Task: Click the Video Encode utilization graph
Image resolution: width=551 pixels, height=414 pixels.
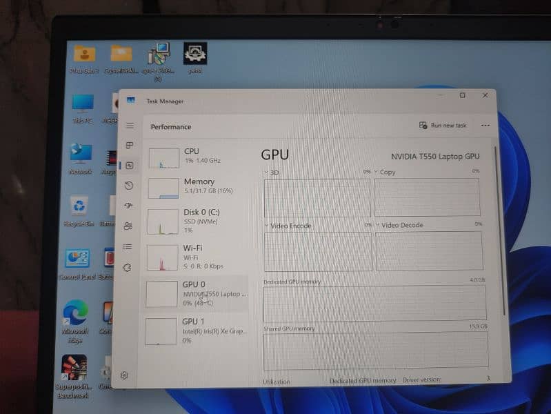Action: [x=318, y=251]
